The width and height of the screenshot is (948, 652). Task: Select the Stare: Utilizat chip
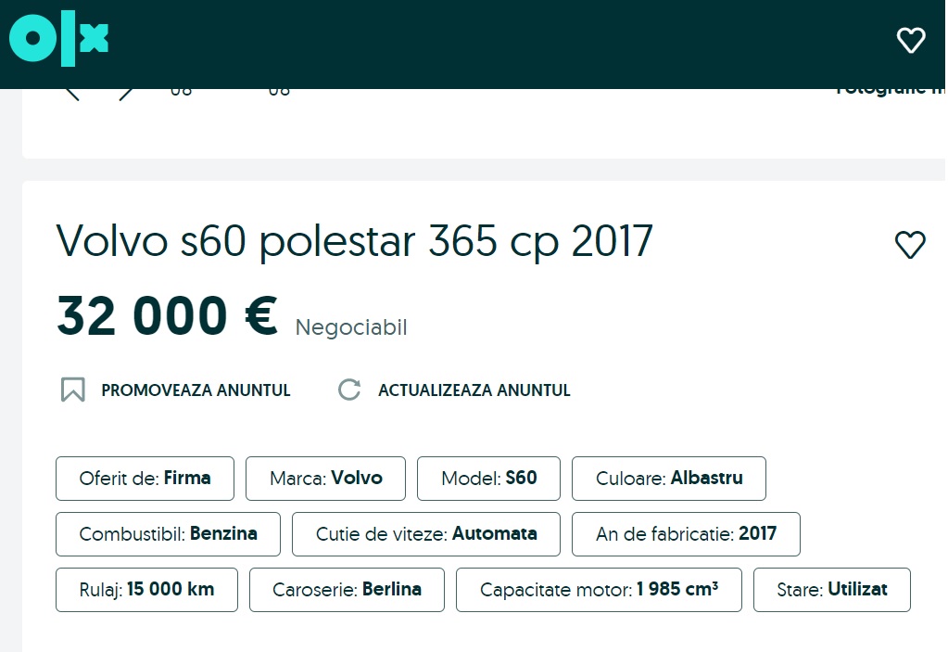click(831, 589)
